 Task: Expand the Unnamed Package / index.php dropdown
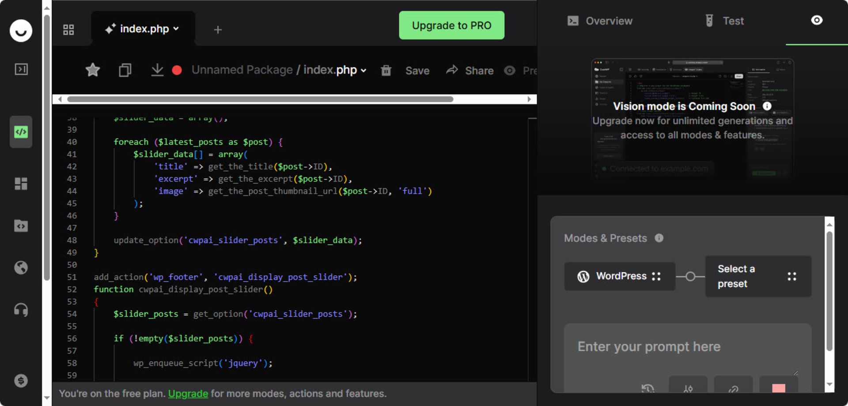coord(363,71)
